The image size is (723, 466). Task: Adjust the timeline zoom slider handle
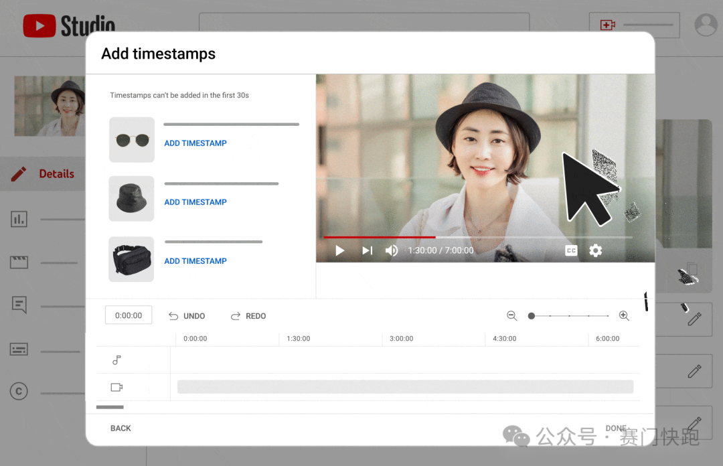tap(531, 316)
